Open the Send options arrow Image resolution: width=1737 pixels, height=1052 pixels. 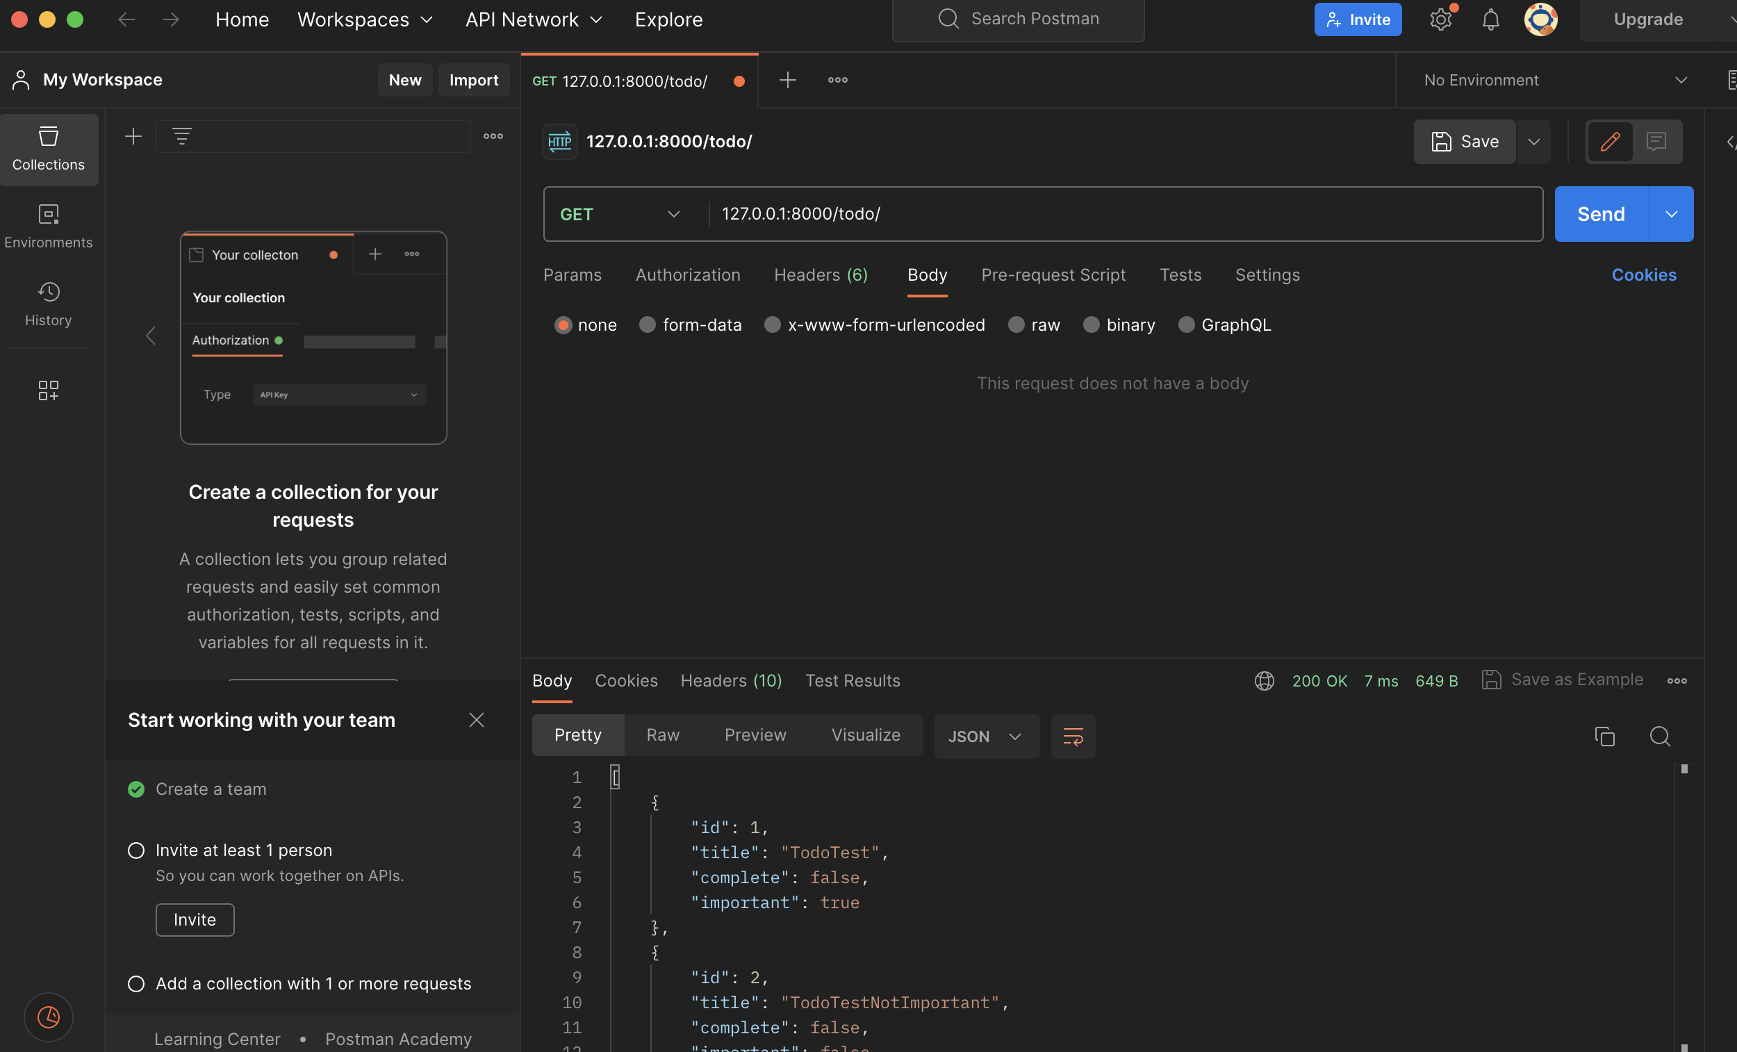[1671, 214]
